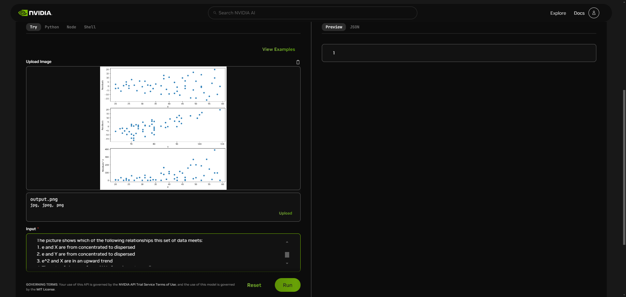Click the Upload link
The image size is (626, 297).
pos(285,213)
